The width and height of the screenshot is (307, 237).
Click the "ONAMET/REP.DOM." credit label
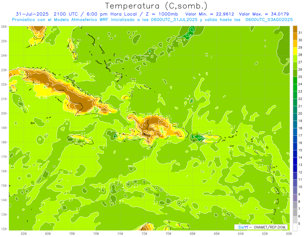coord(270,227)
